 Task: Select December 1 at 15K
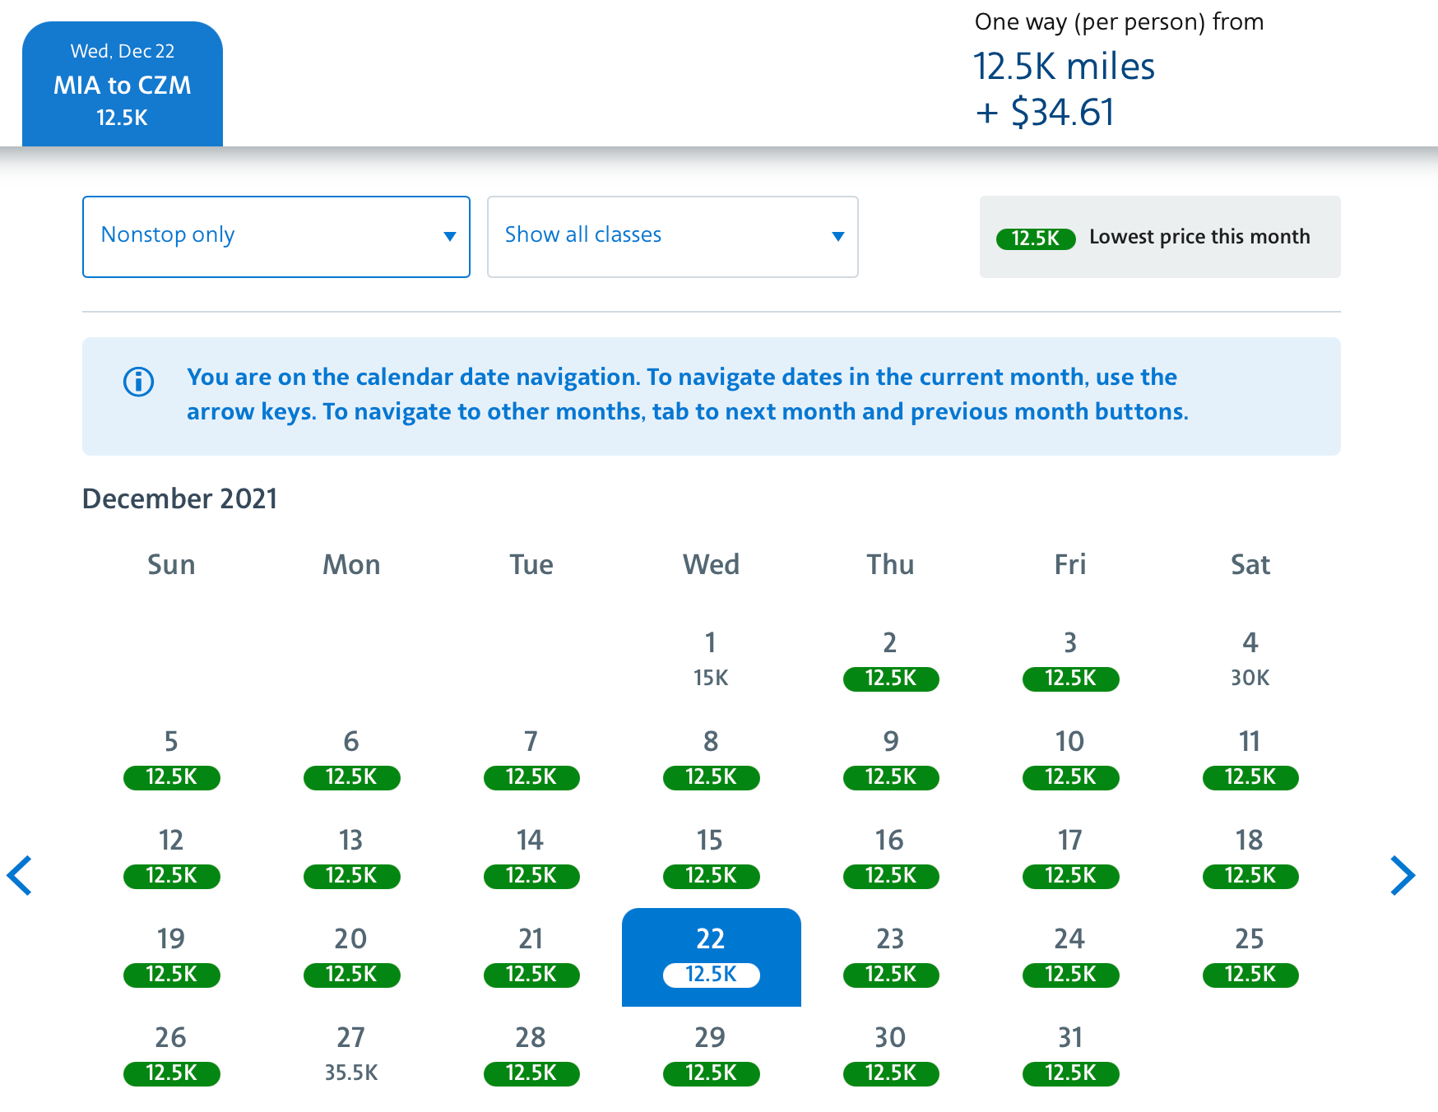[x=711, y=660]
